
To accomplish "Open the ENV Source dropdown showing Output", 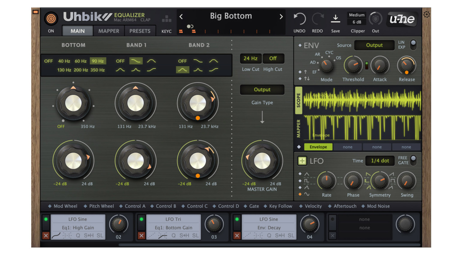I will tap(374, 45).
